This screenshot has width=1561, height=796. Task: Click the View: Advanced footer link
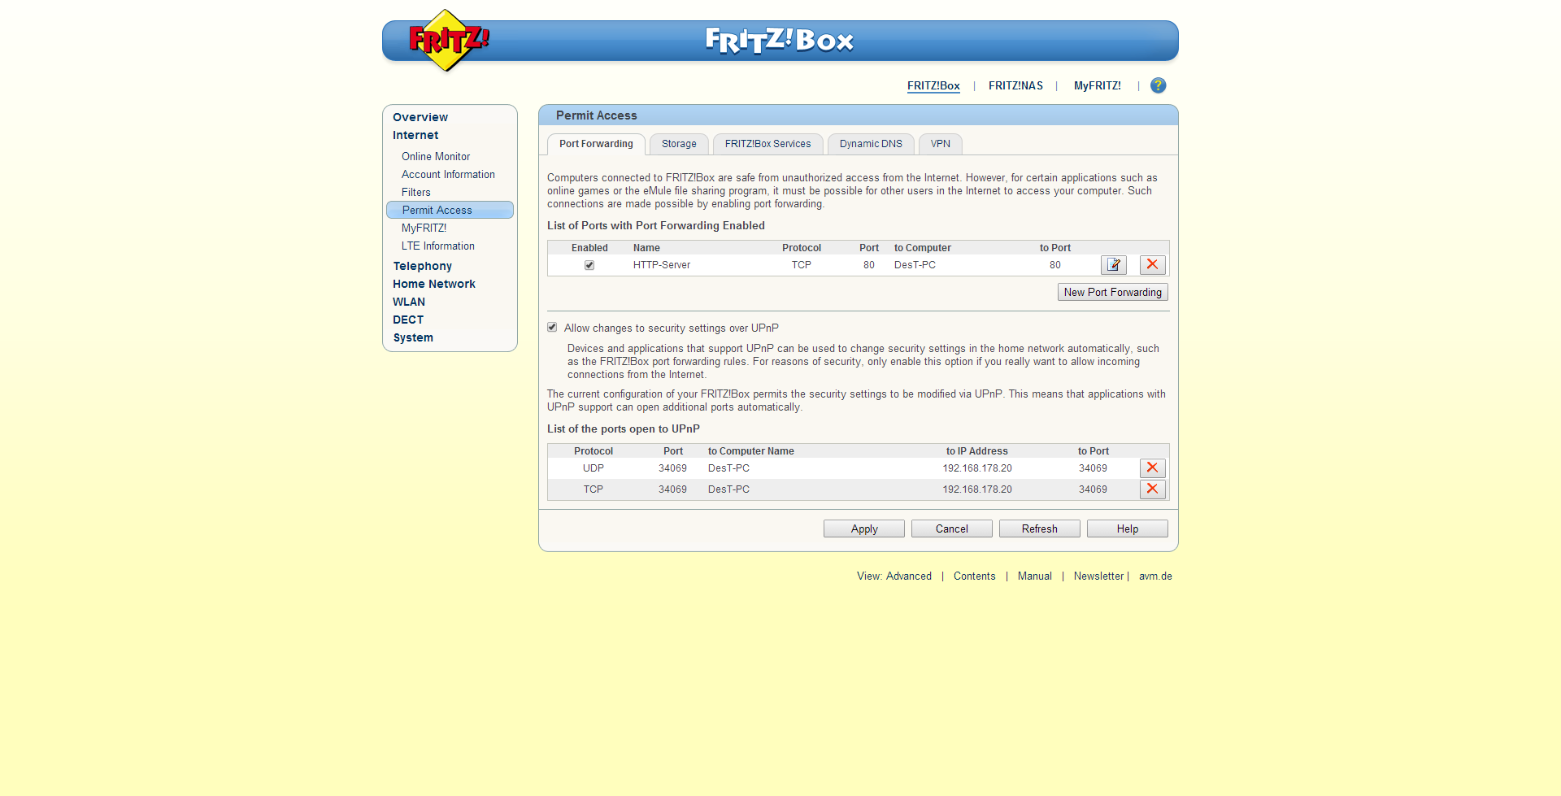coord(894,576)
